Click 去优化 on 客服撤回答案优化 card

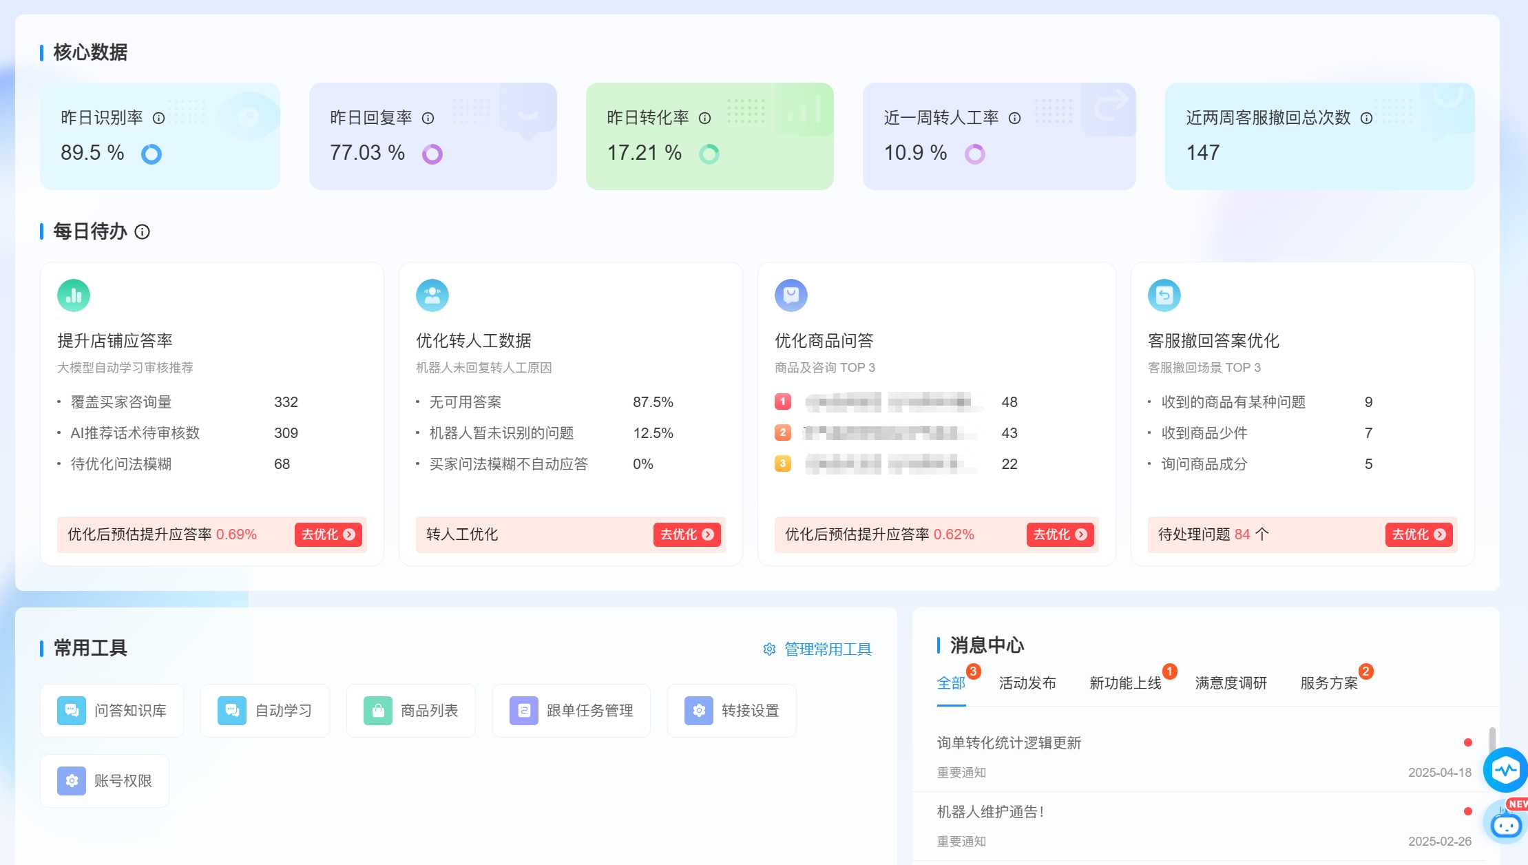coord(1418,534)
